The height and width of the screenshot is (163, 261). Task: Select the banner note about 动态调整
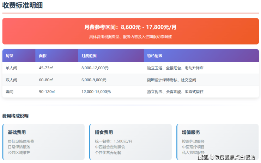130,36
